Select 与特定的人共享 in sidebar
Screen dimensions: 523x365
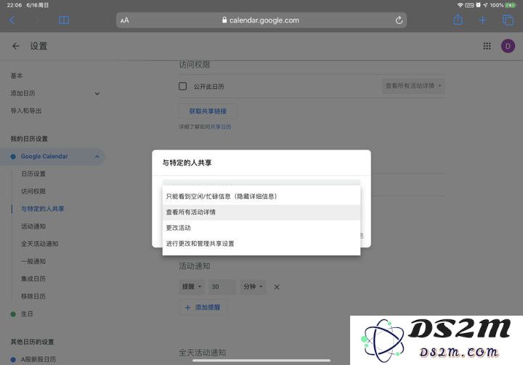43,209
